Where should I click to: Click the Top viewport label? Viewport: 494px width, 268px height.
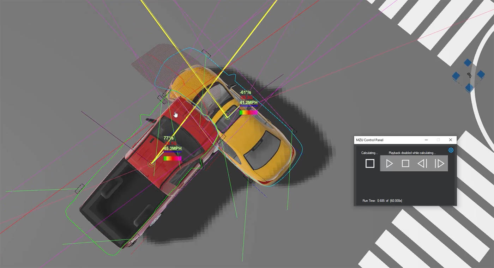click(470, 75)
